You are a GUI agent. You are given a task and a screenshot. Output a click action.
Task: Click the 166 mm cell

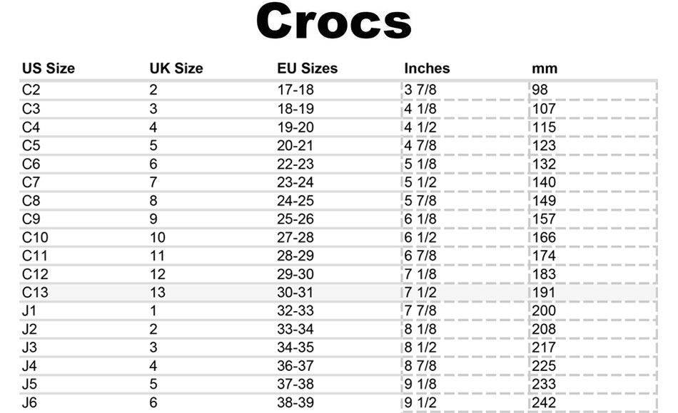pyautogui.click(x=544, y=237)
